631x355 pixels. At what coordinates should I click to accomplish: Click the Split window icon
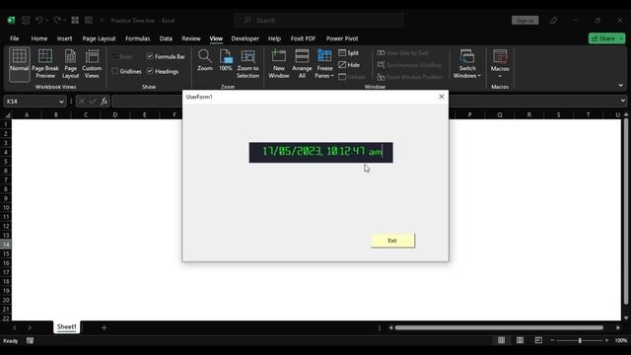pos(342,52)
